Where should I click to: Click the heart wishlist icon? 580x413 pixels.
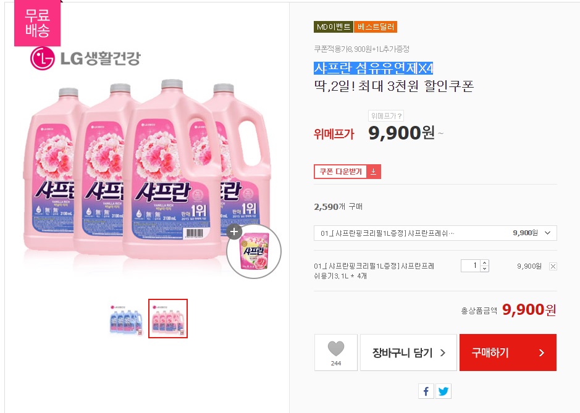click(x=335, y=349)
